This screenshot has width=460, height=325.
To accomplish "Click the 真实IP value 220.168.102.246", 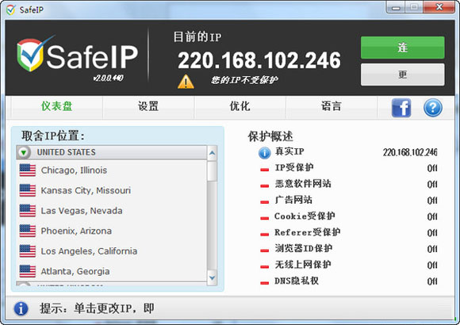I will 410,152.
